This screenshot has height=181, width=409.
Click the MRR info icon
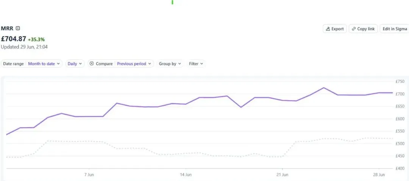click(x=18, y=28)
